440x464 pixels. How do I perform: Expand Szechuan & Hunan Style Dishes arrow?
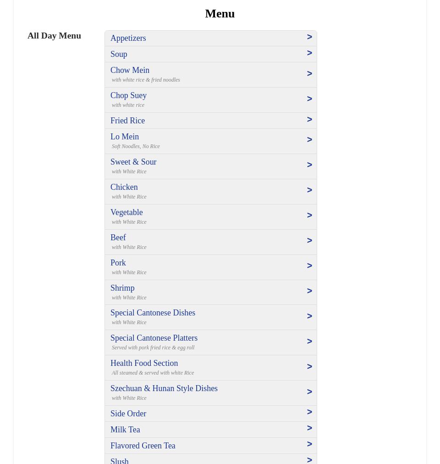pos(309,392)
